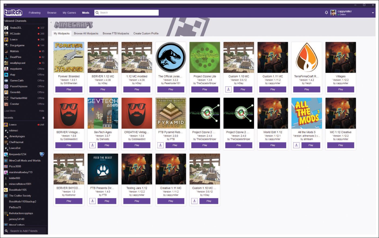379x238 pixels.
Task: Open the FTB Pyramid Reborn thumbnail
Action: tap(171, 113)
